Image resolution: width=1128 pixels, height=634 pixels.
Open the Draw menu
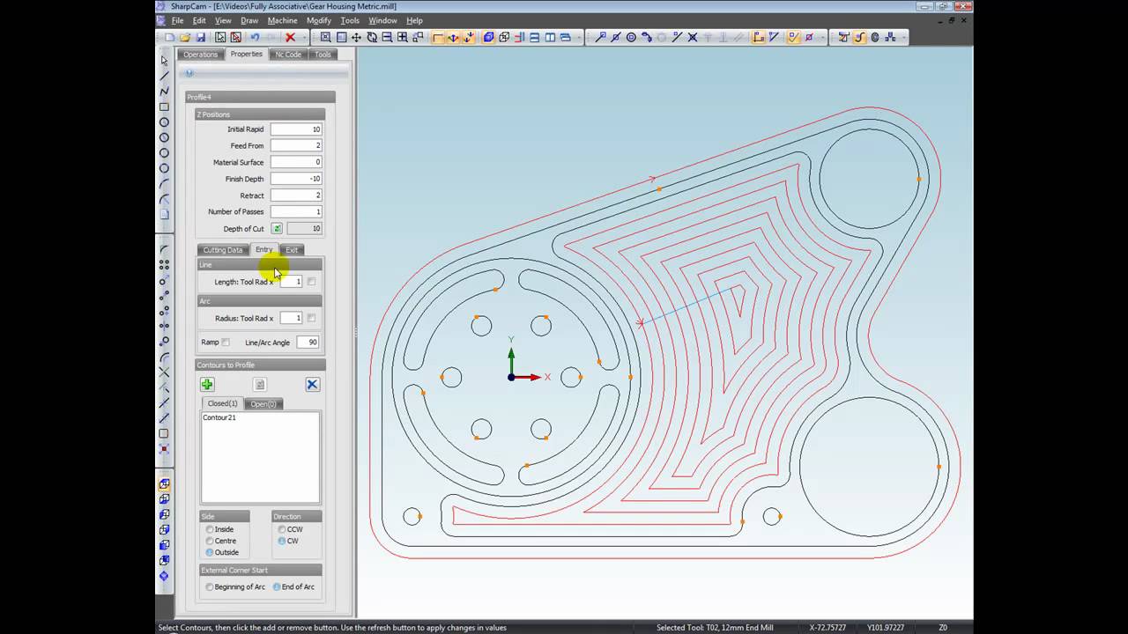click(249, 20)
